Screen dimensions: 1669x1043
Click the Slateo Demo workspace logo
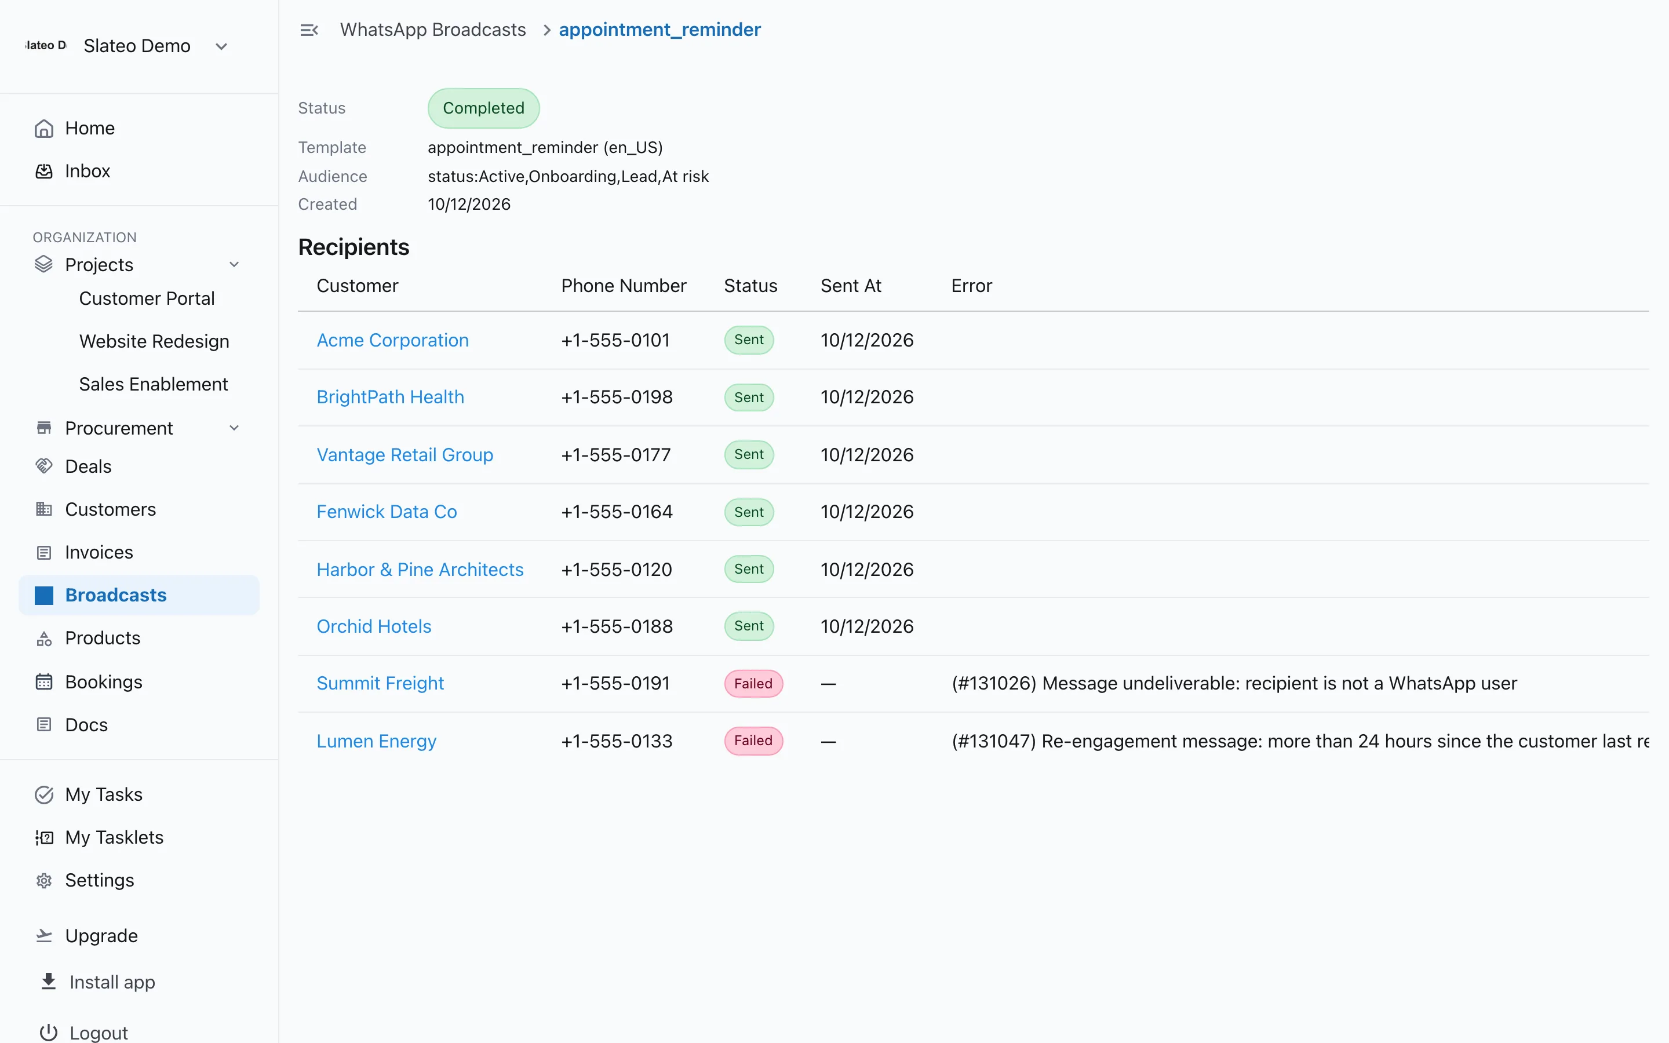click(x=46, y=46)
